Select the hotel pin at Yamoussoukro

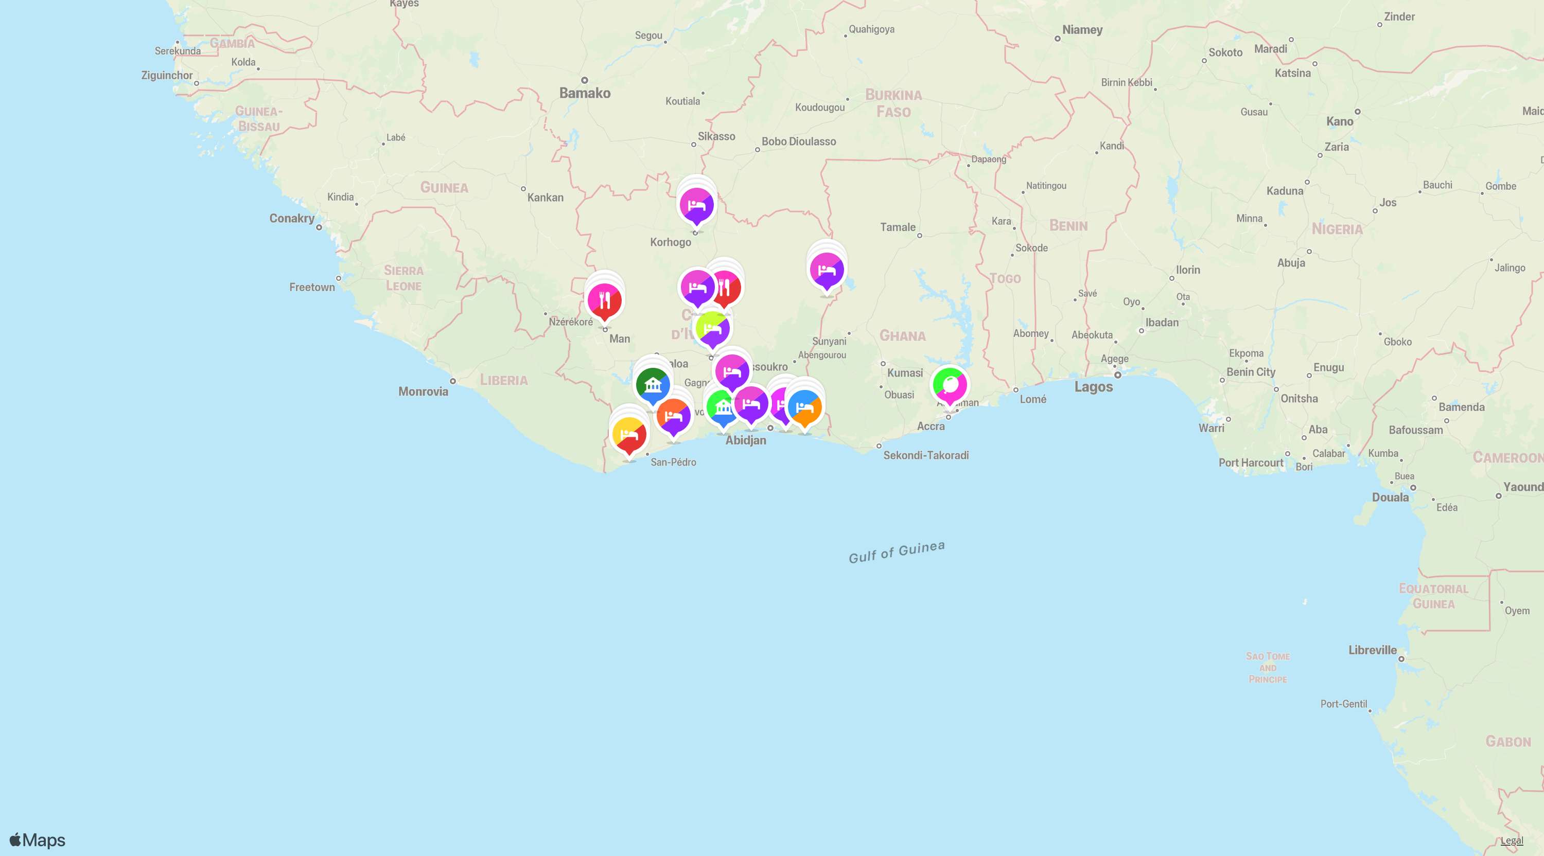tap(732, 372)
